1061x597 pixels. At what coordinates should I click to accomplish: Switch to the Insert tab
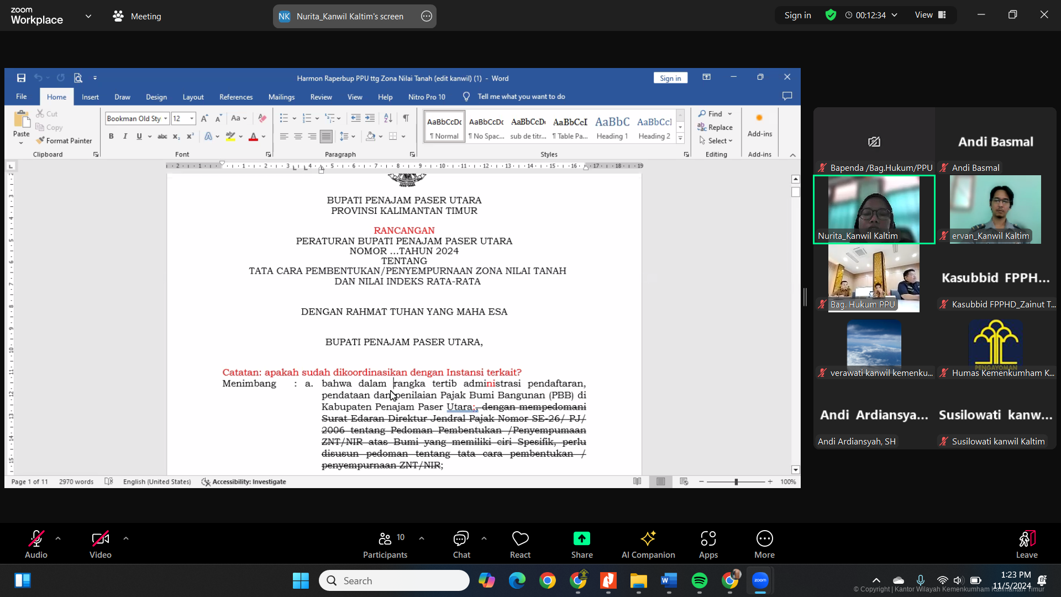pyautogui.click(x=90, y=97)
